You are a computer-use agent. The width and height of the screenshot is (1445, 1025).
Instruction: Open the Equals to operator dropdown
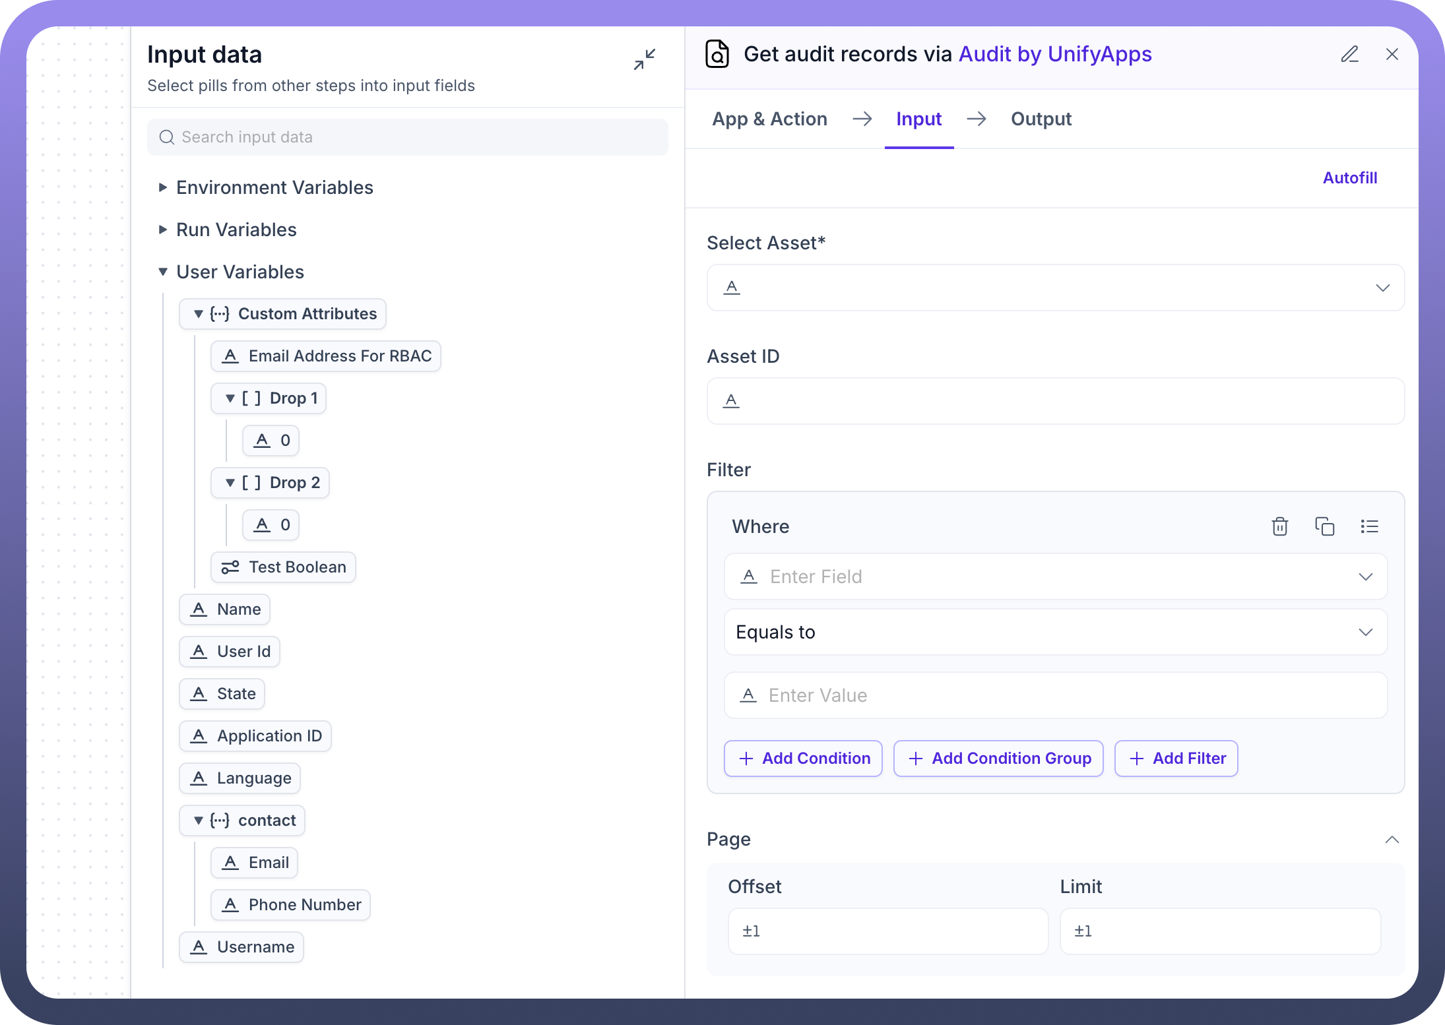[x=1365, y=632]
